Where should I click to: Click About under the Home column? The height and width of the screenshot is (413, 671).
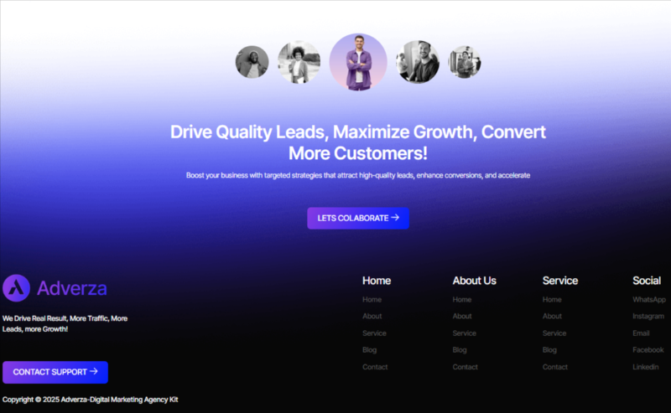pyautogui.click(x=372, y=317)
